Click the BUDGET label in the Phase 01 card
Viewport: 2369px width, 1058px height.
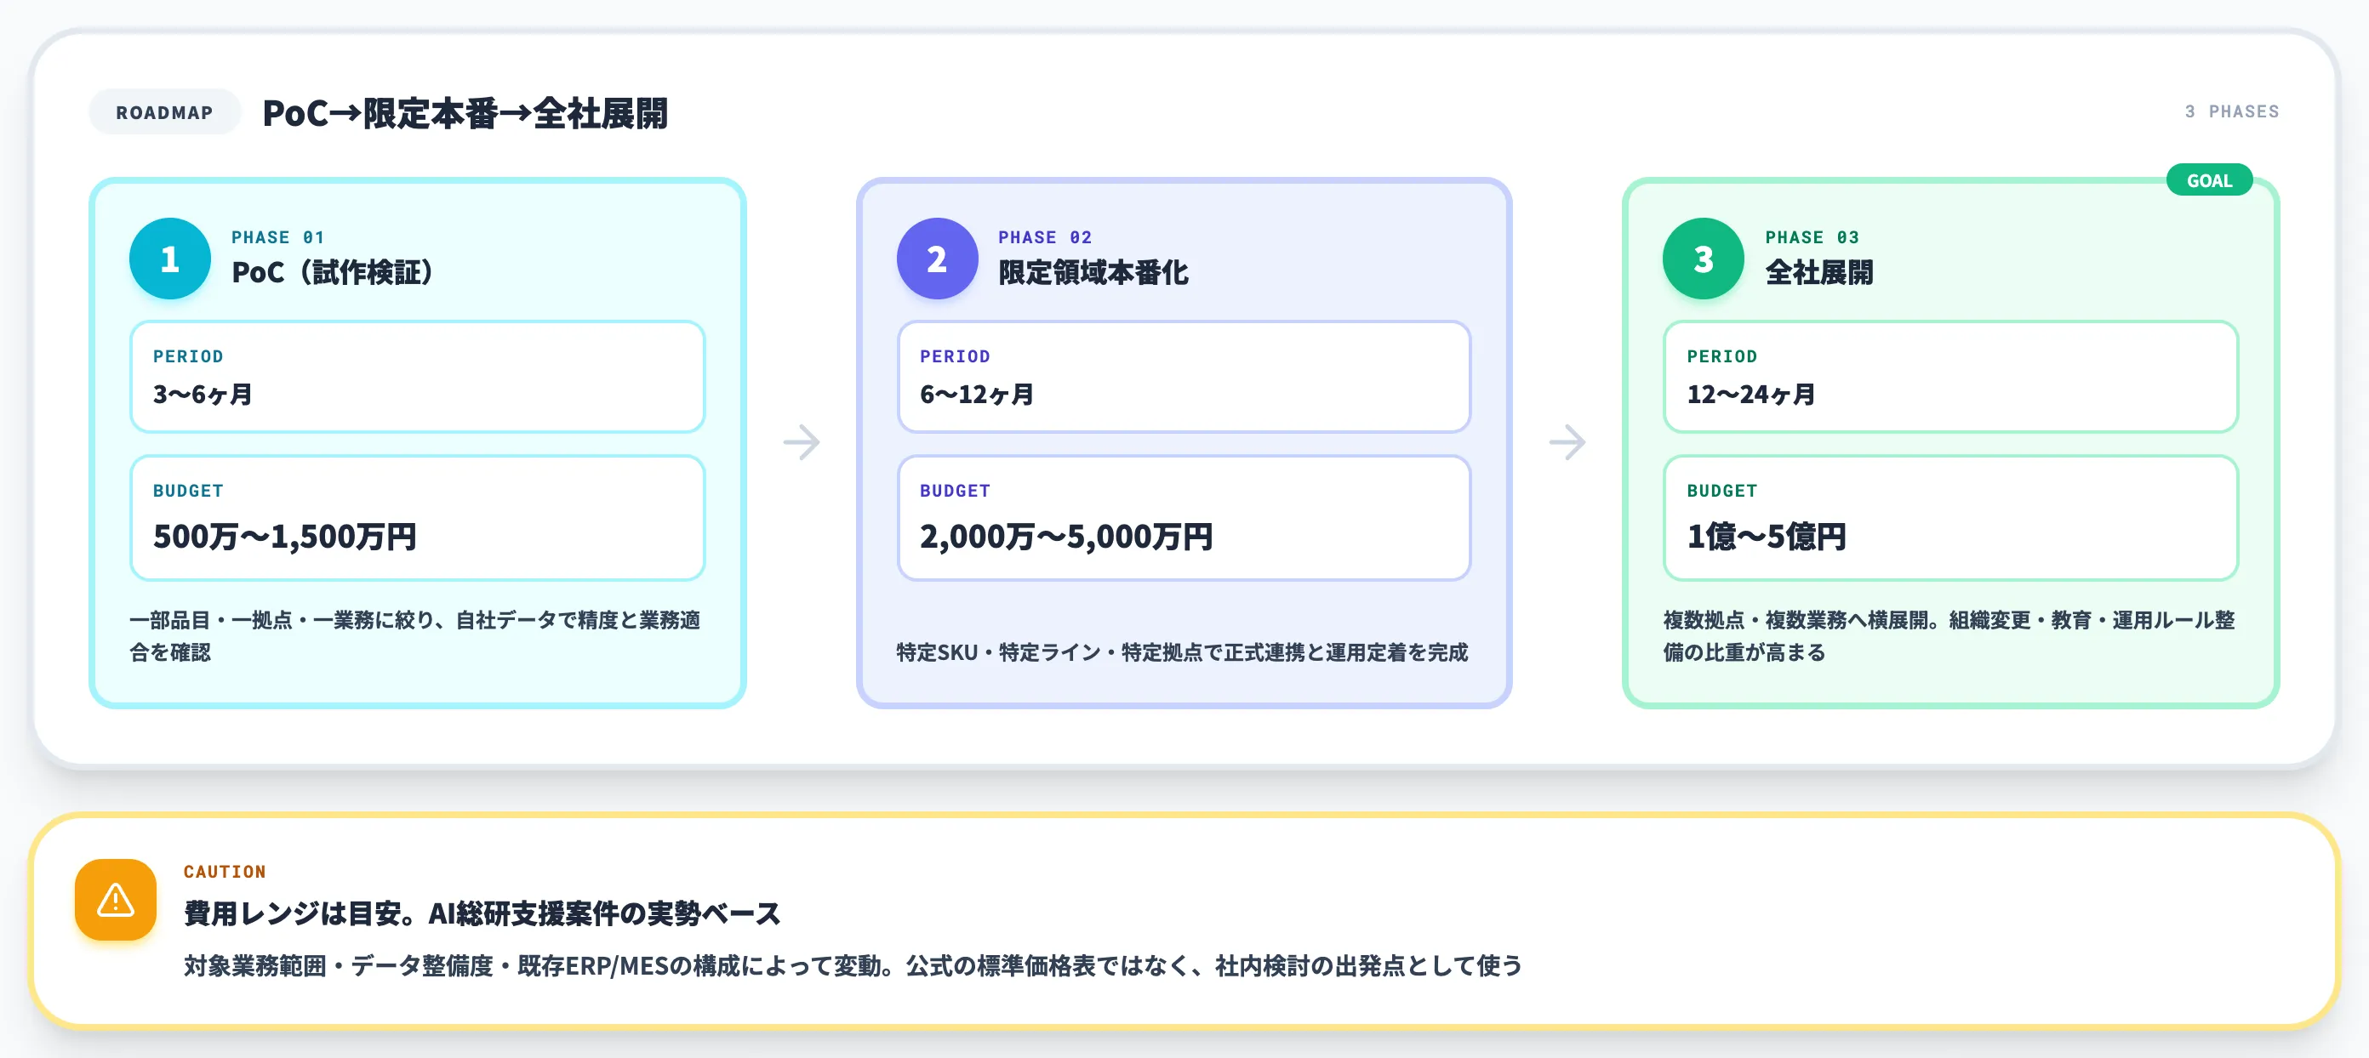pos(187,491)
